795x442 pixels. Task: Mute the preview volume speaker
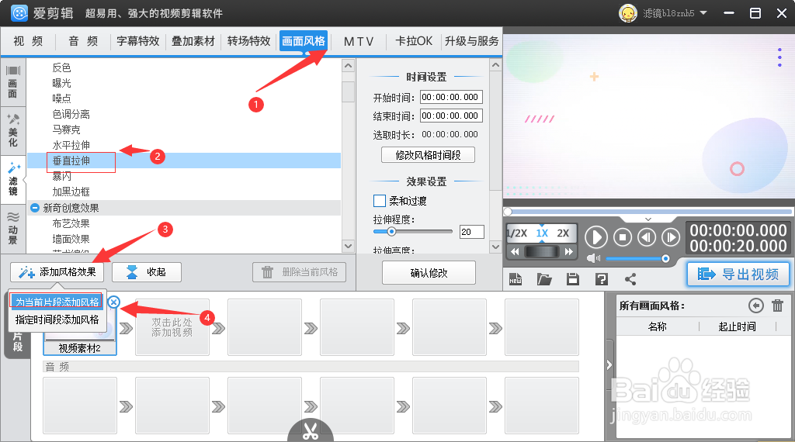(592, 259)
